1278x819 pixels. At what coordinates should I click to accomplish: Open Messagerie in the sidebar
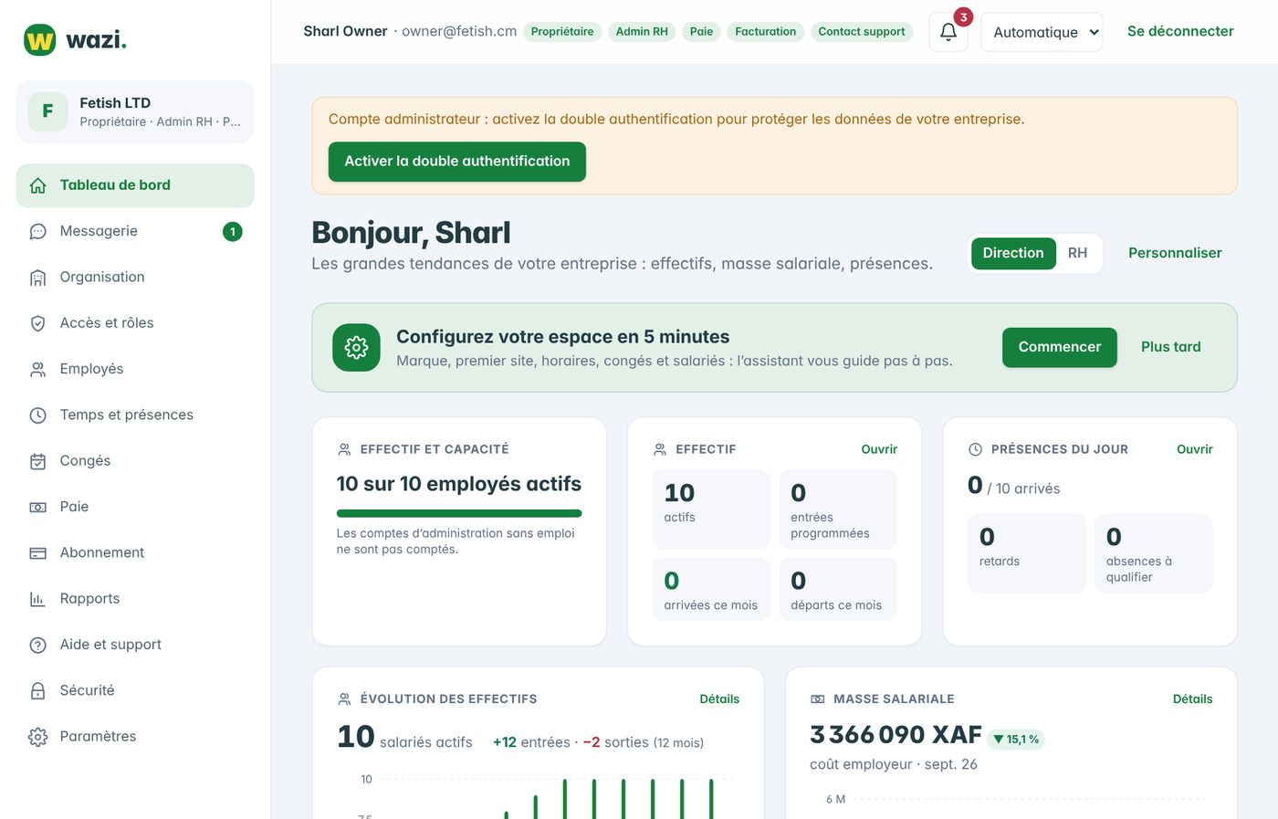(x=135, y=232)
